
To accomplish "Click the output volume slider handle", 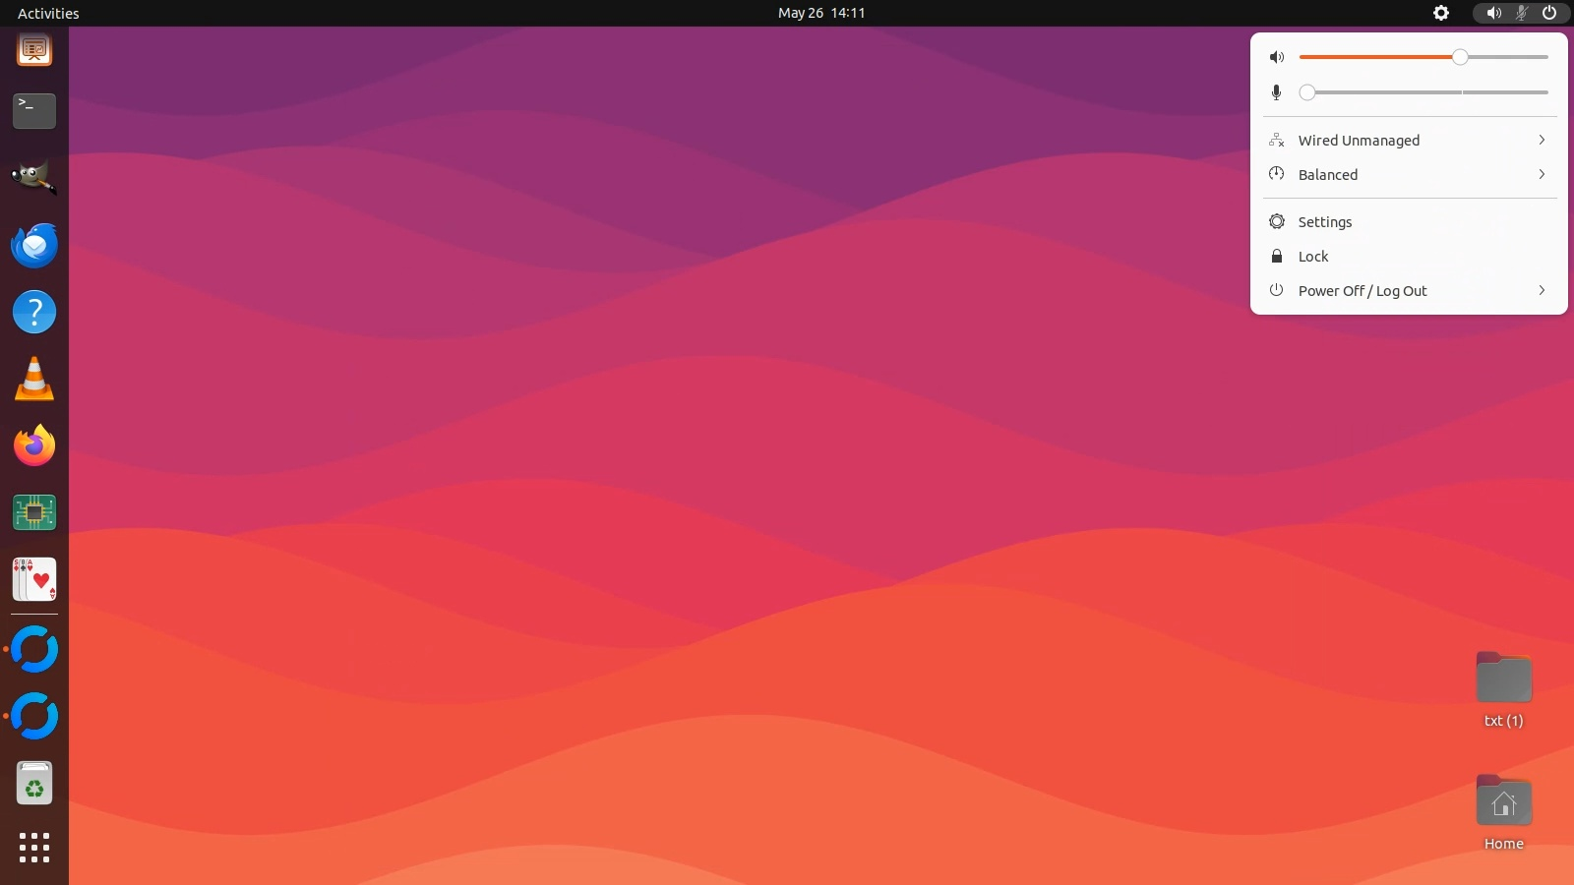I will (1460, 57).
